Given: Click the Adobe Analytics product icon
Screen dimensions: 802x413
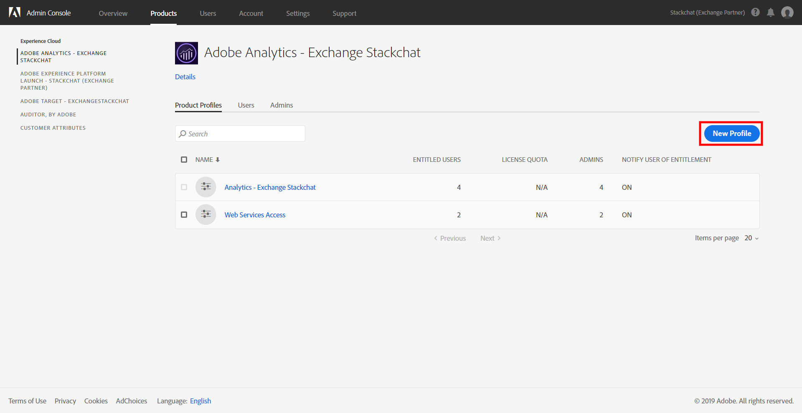Looking at the screenshot, I should 186,53.
